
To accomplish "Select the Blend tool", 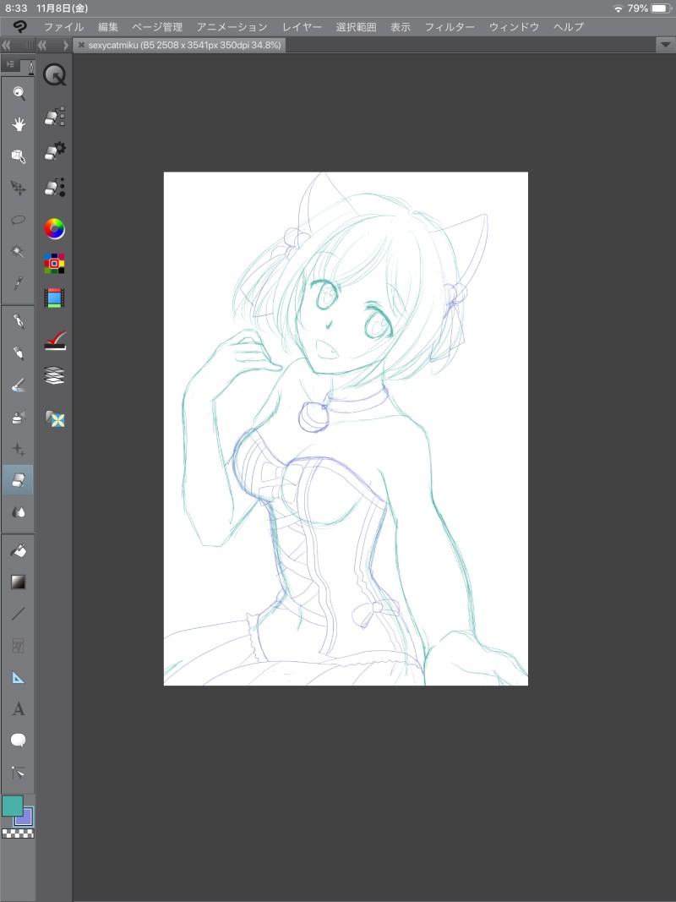I will tap(19, 511).
